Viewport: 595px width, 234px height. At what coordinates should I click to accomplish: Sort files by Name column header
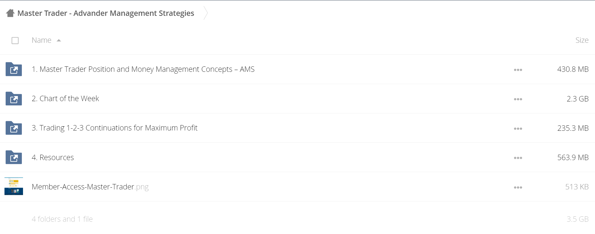coord(42,40)
